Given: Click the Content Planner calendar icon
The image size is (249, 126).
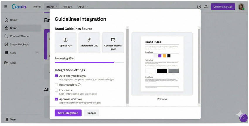Looking at the screenshot, I should tap(6, 36).
